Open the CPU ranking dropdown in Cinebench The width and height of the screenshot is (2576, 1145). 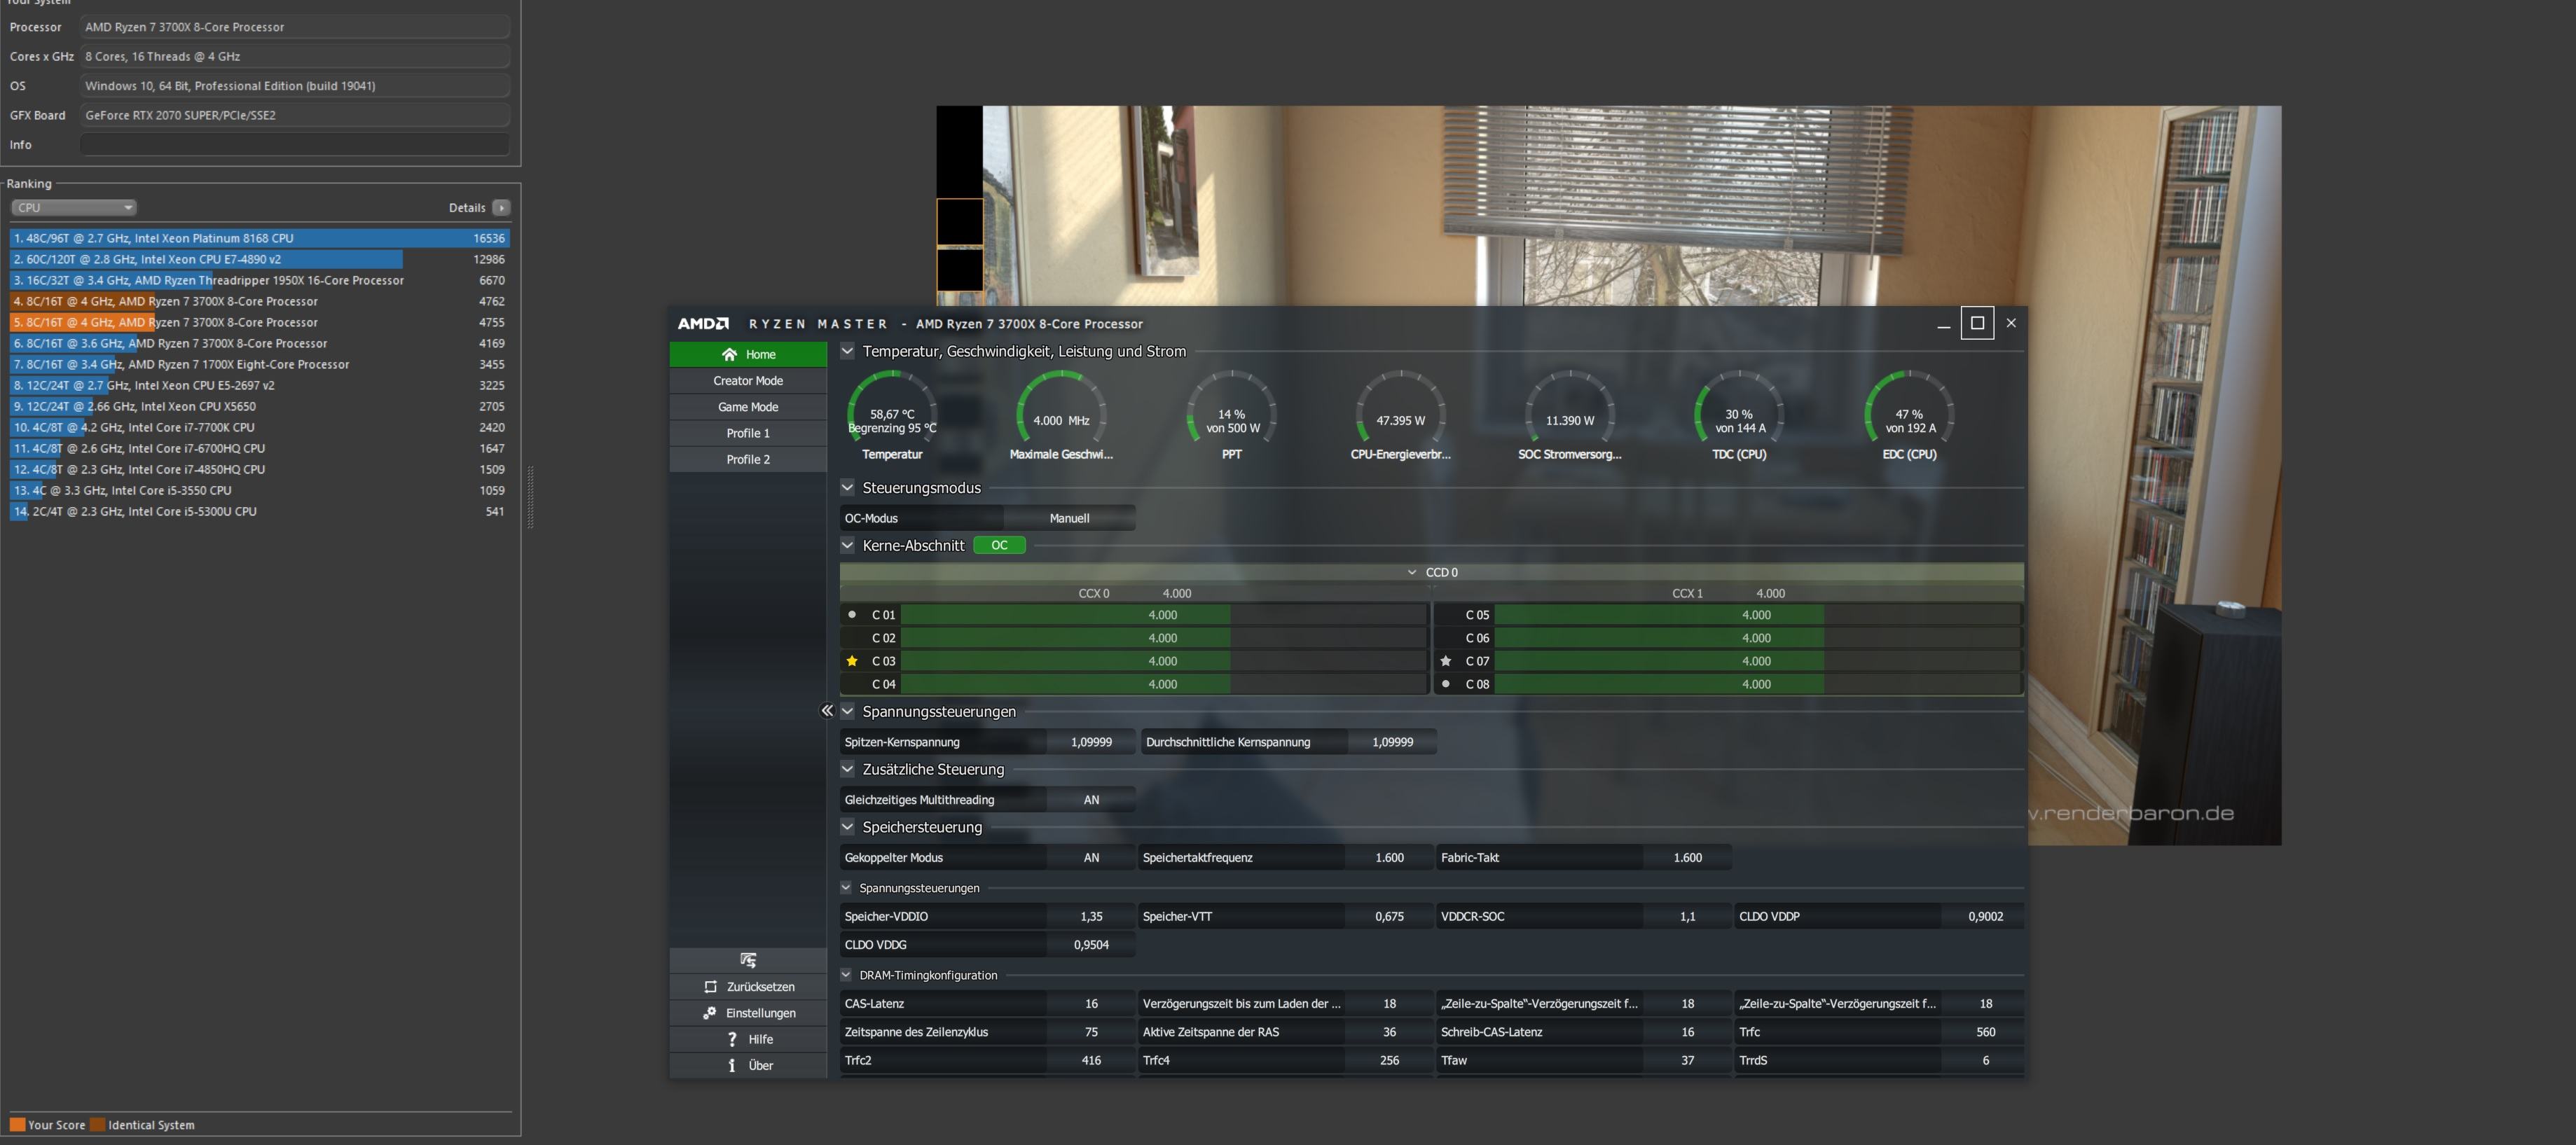pyautogui.click(x=74, y=207)
